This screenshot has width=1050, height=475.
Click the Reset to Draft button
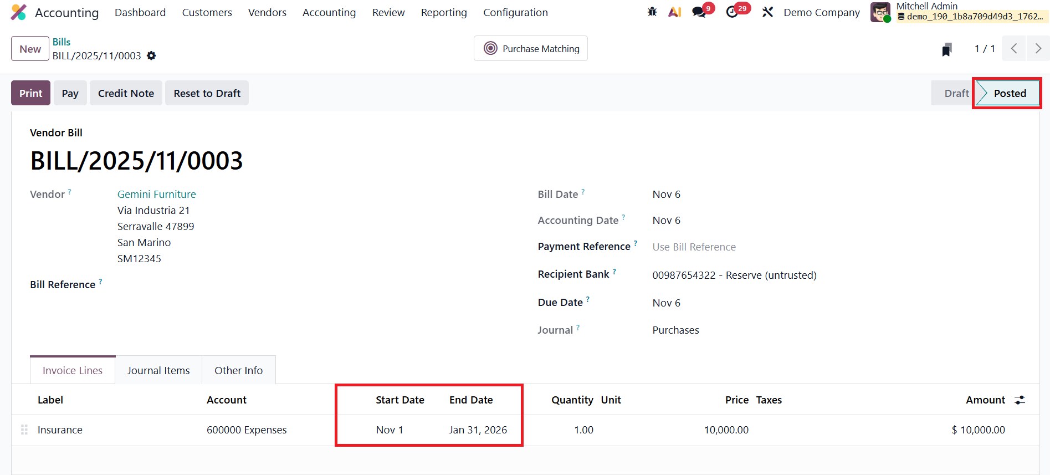[207, 93]
